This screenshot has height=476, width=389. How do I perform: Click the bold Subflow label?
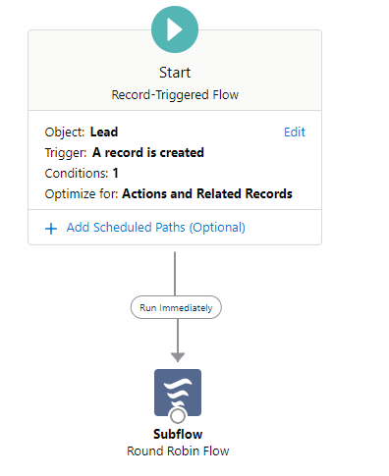point(178,434)
